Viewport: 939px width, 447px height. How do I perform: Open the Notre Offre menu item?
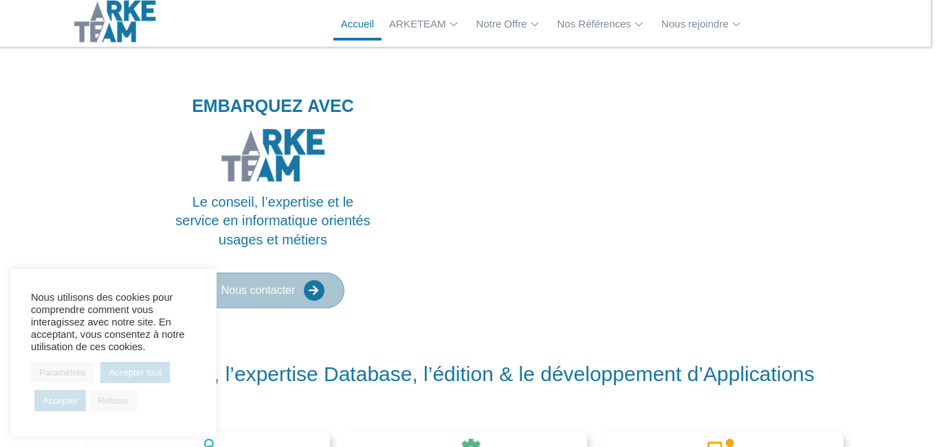(501, 24)
